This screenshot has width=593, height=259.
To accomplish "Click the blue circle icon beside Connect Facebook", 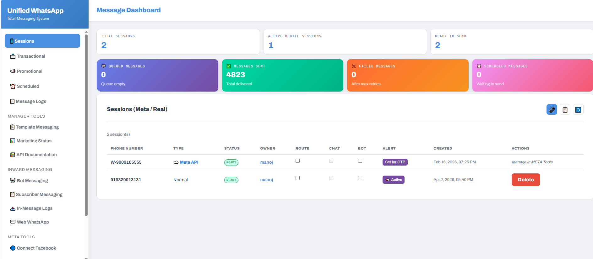I will [13, 248].
